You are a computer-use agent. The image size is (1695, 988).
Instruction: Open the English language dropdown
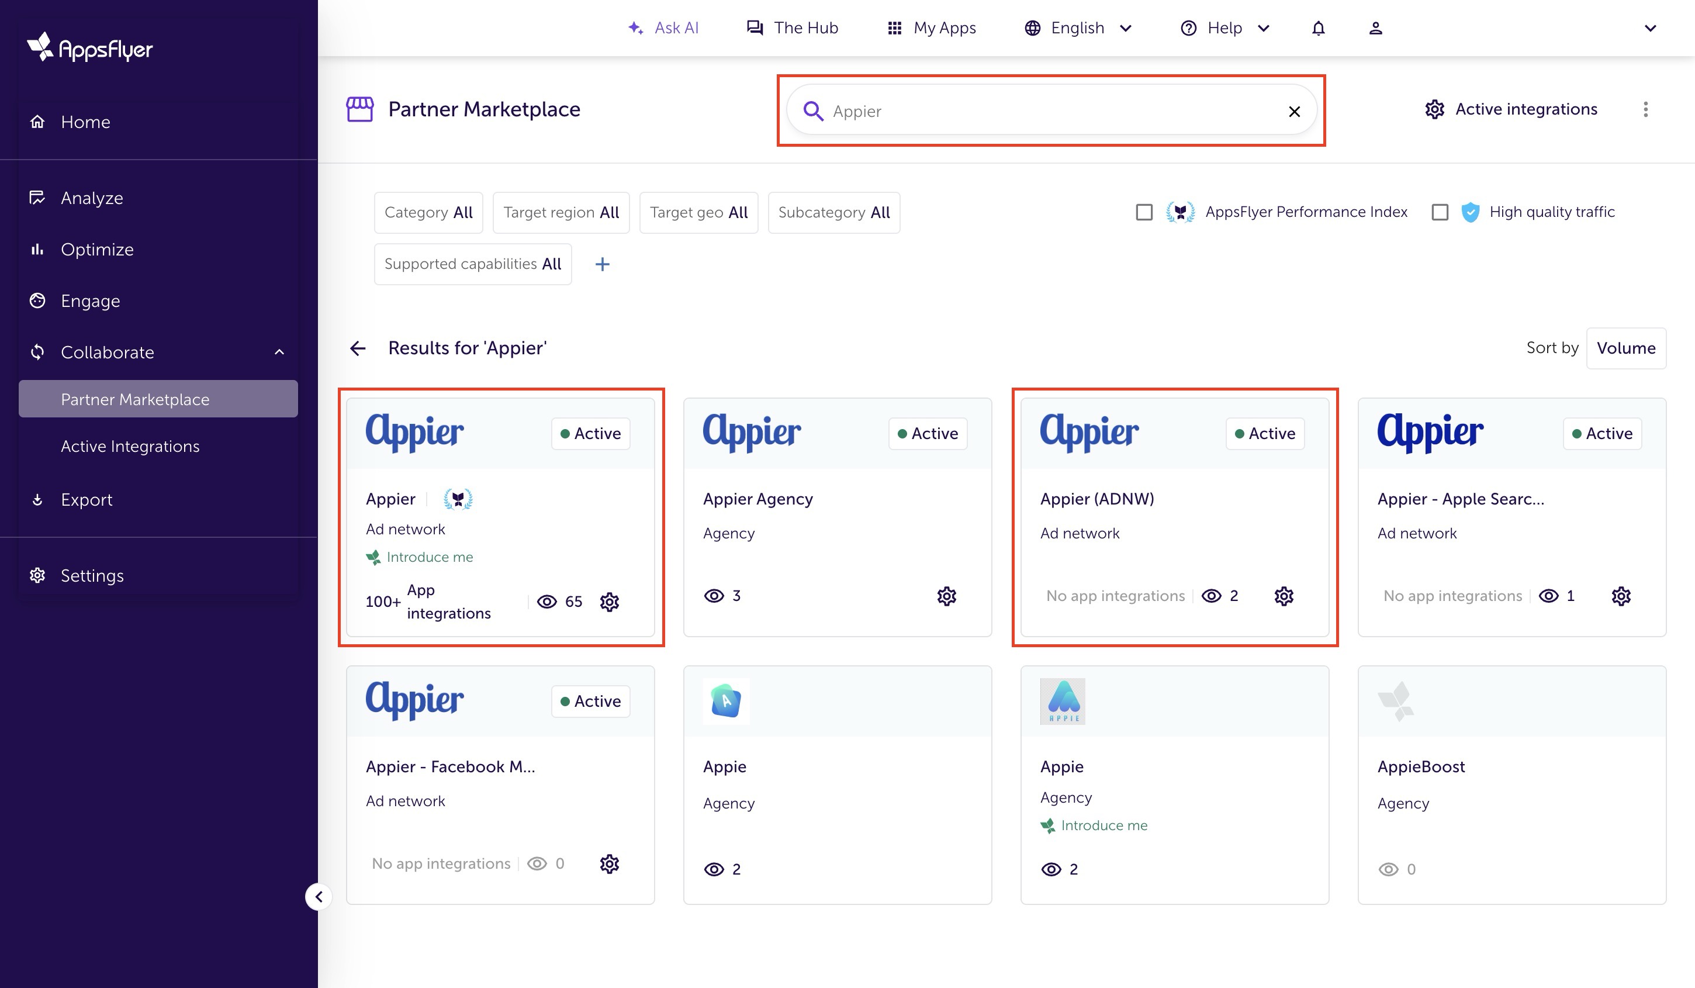tap(1078, 28)
